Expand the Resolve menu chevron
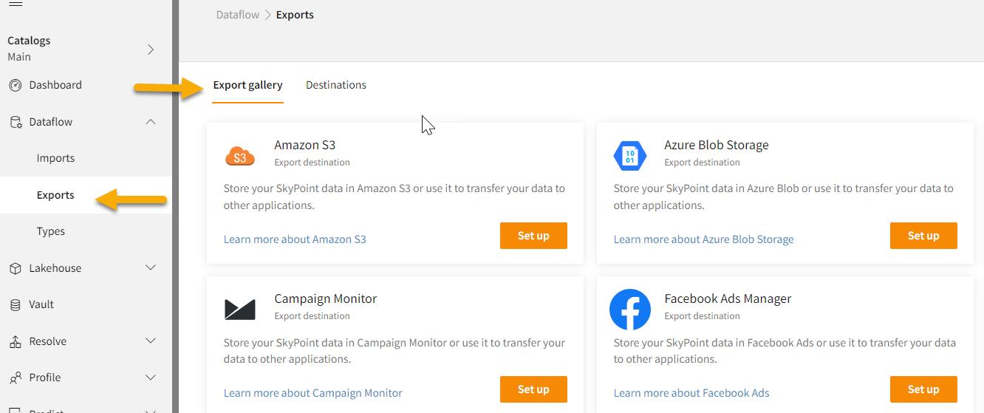 pos(151,341)
